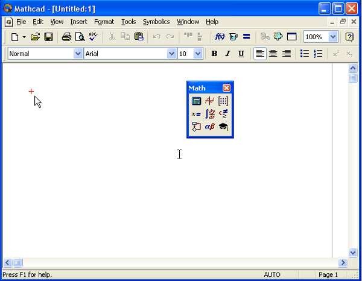Open Matrix toolbar from Math palette
This screenshot has height=281, width=362.
click(x=223, y=101)
